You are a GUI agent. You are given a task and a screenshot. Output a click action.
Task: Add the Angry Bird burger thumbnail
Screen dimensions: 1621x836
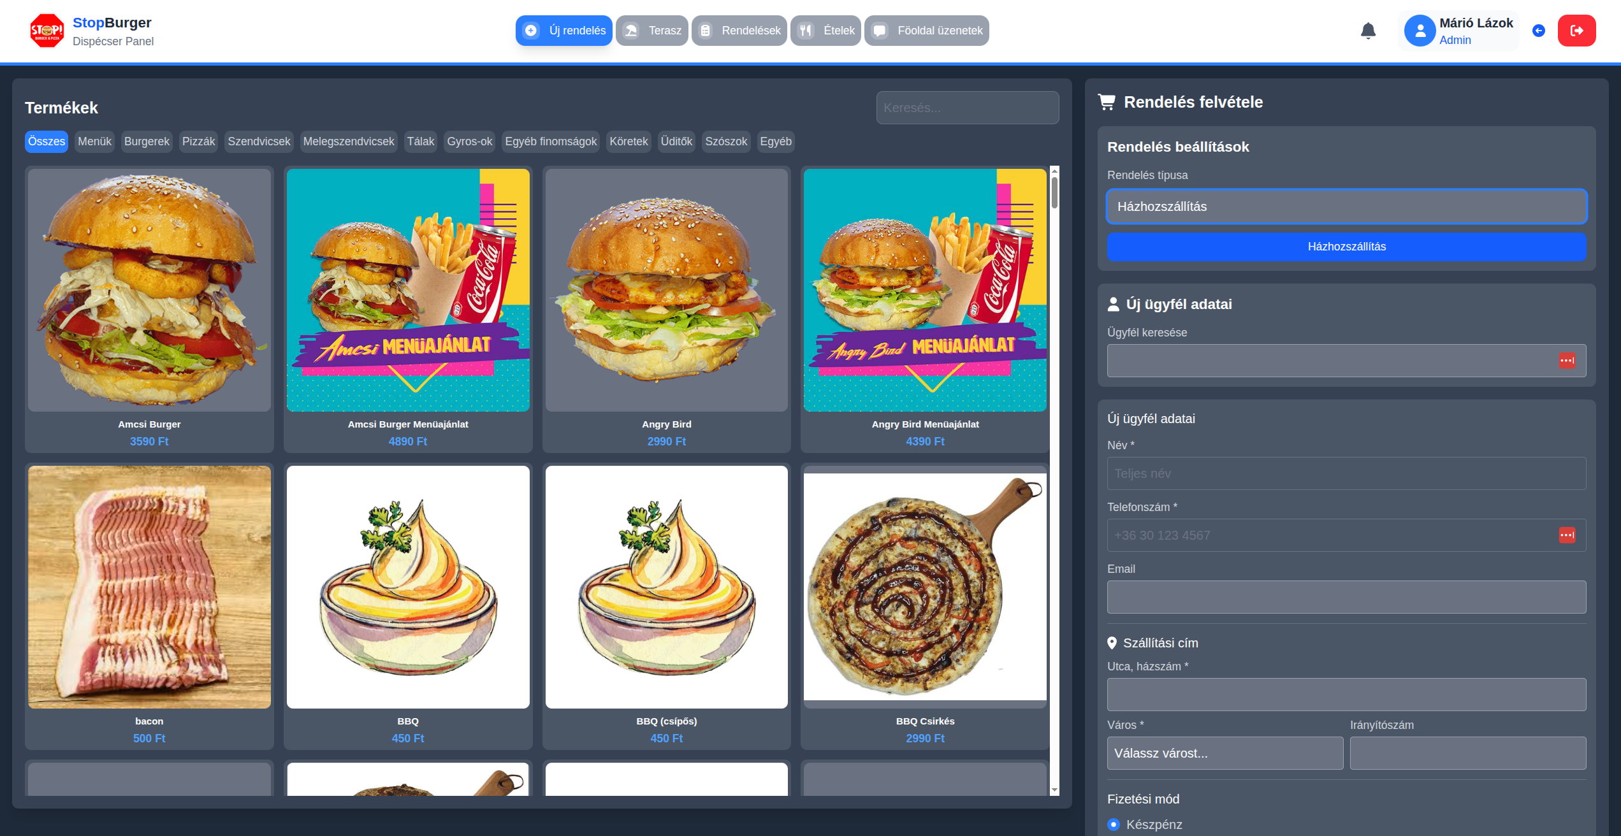tap(666, 290)
